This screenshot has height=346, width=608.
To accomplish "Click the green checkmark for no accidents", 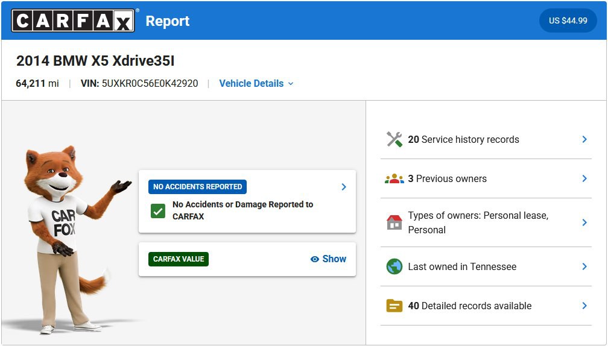I will (158, 211).
